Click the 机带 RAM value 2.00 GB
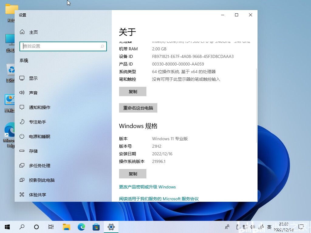The height and width of the screenshot is (233, 311). tap(159, 49)
